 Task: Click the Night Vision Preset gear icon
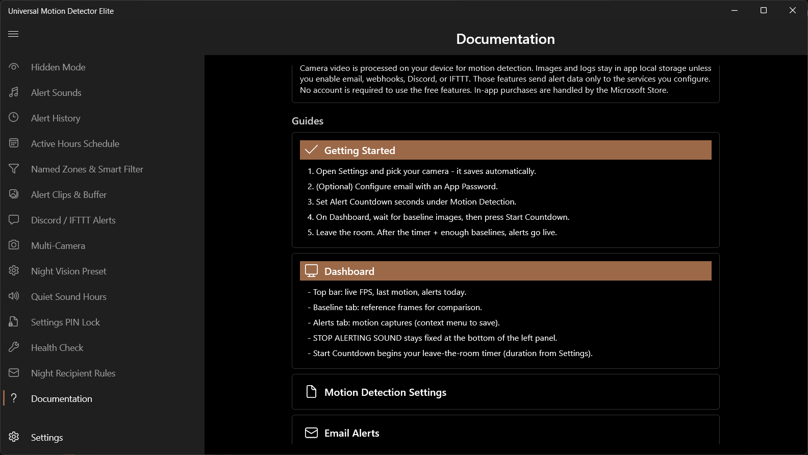tap(14, 271)
